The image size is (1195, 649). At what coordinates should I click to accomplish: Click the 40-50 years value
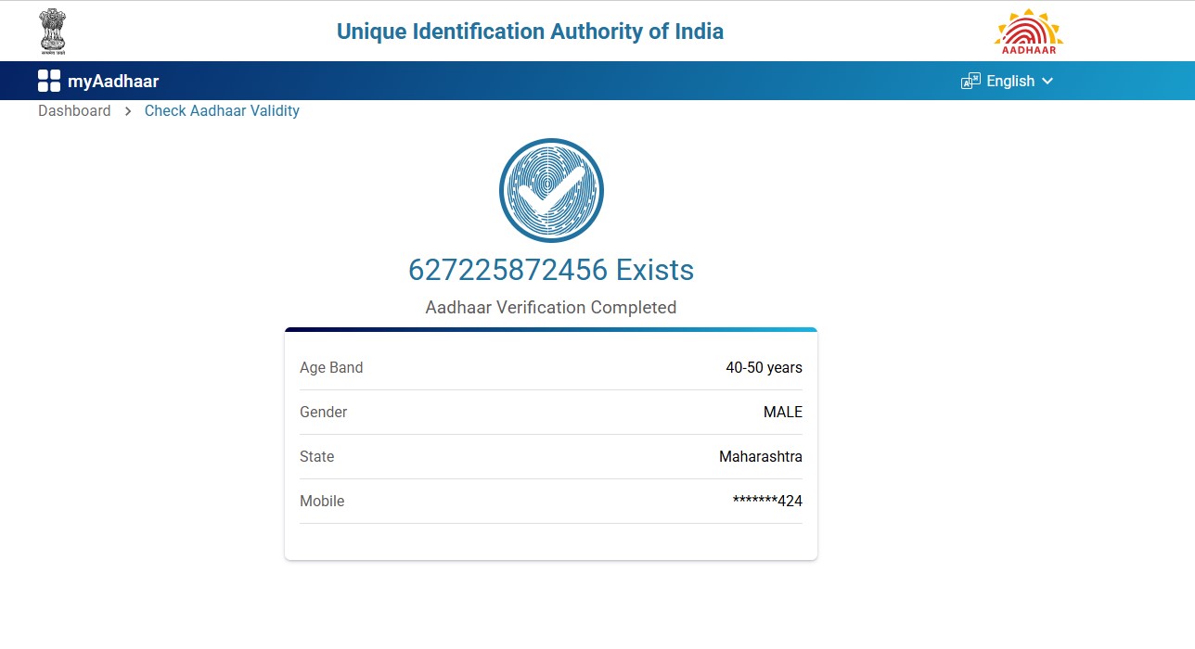[x=764, y=368]
